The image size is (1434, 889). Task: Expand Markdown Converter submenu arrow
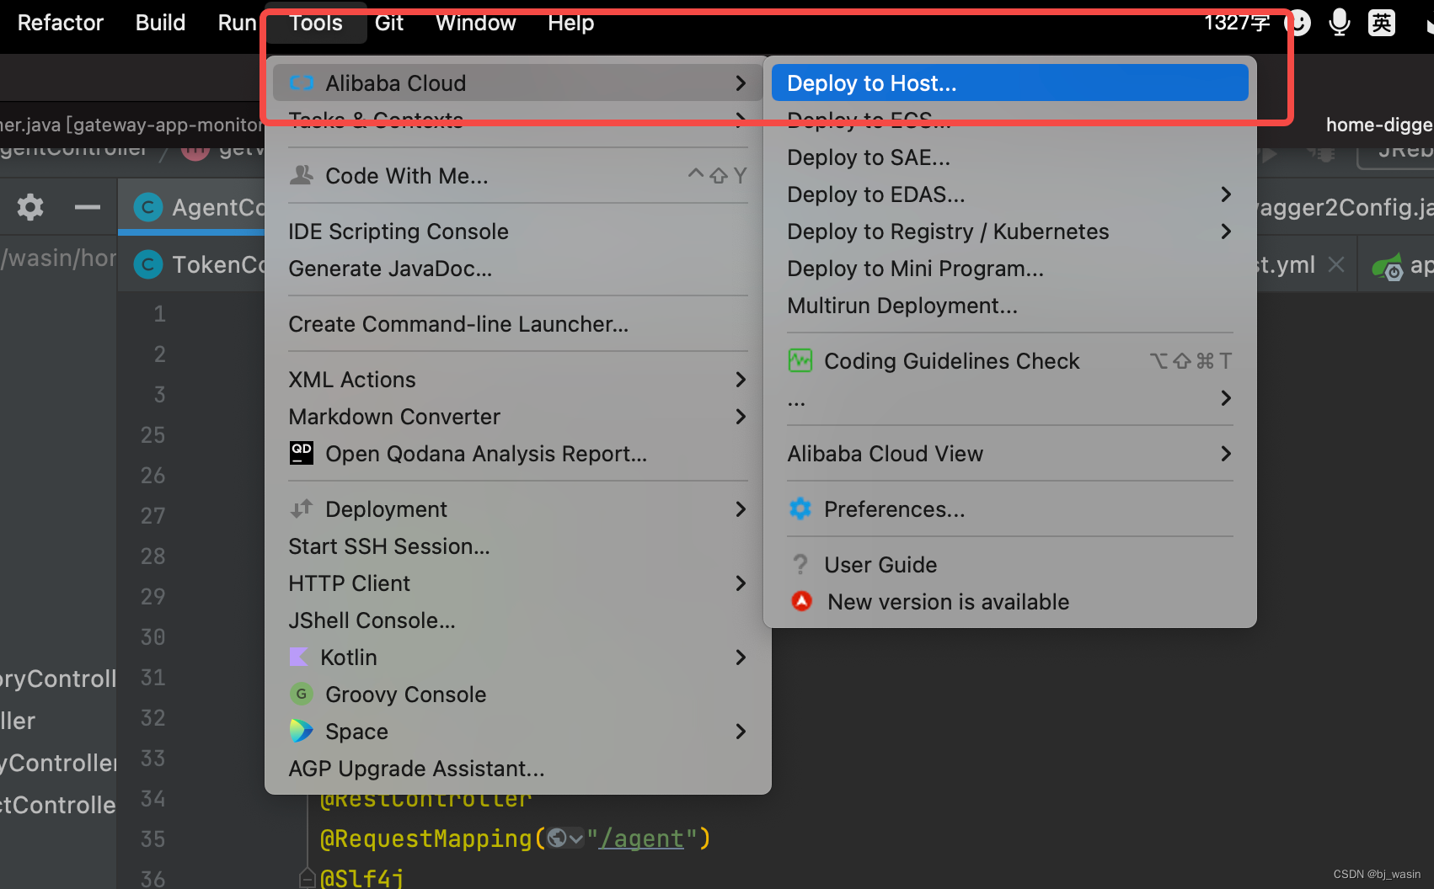(x=741, y=417)
